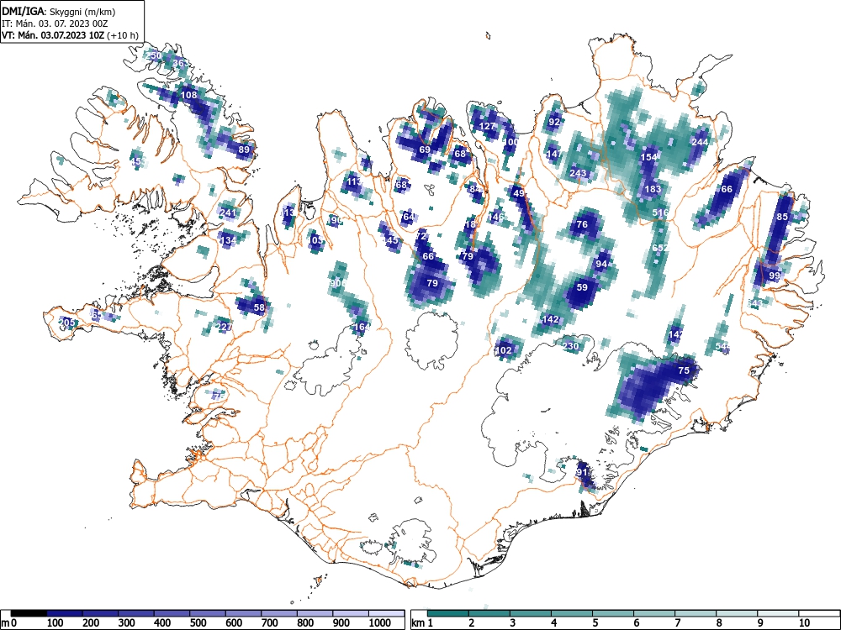
Task: Click the visibility value "154" on the map
Action: click(649, 157)
